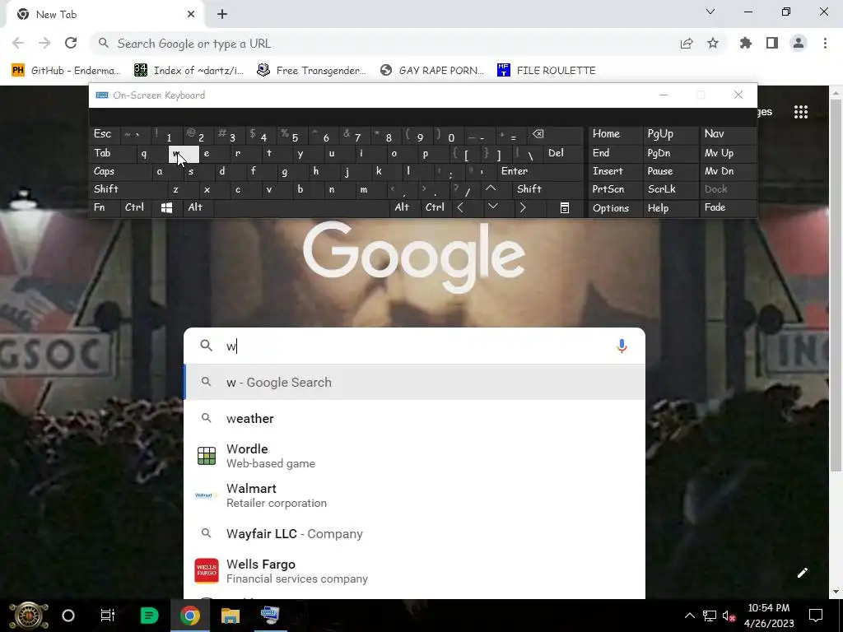This screenshot has width=843, height=632.
Task: Open the Chrome profile avatar menu
Action: [x=799, y=43]
